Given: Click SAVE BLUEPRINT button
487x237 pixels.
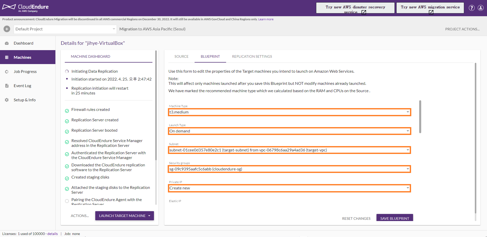Looking at the screenshot, I should [395, 218].
